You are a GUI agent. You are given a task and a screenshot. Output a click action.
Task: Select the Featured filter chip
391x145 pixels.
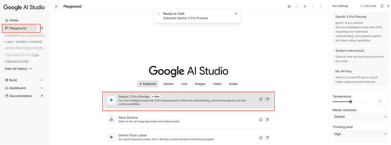(x=148, y=84)
